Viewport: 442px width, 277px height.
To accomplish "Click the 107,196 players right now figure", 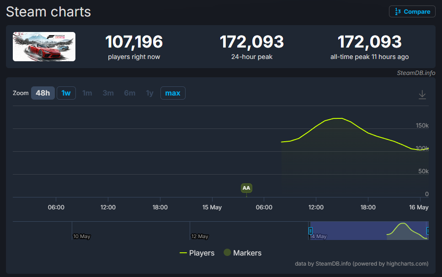I will tap(134, 42).
